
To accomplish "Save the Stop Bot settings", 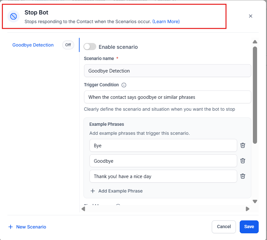I will [x=249, y=227].
